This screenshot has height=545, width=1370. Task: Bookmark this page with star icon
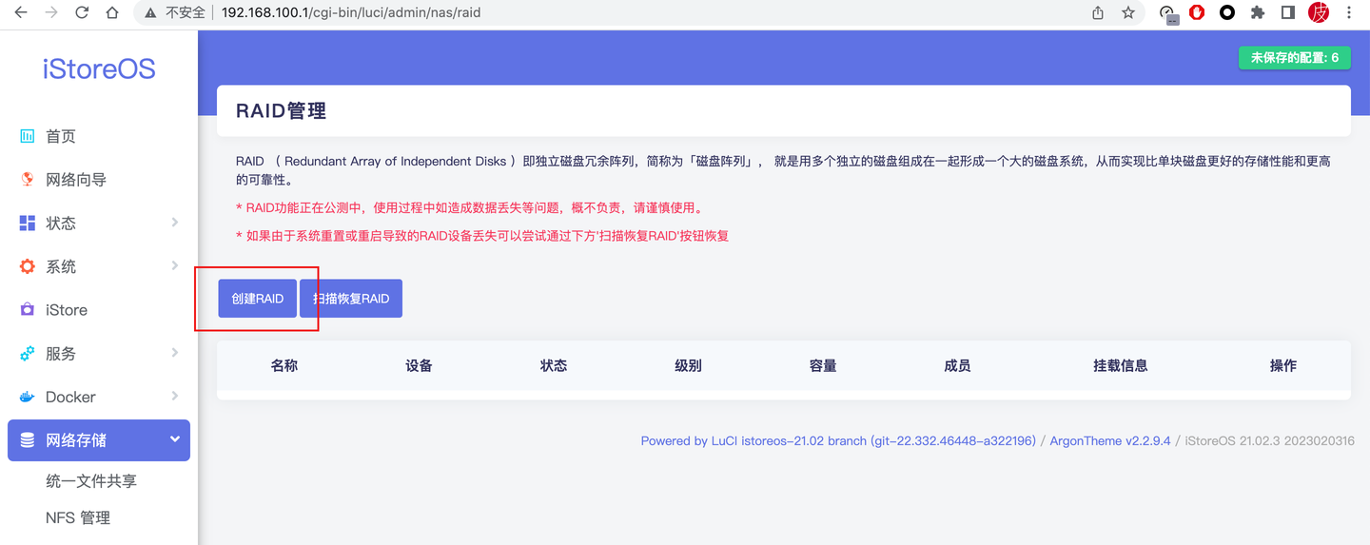[1128, 12]
